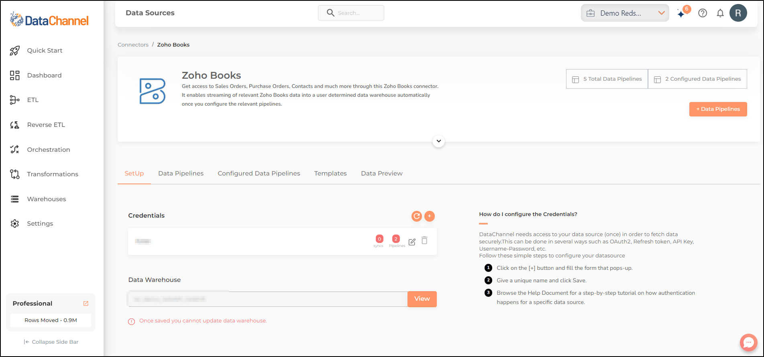Add a new credential with plus icon
764x357 pixels.
pos(430,216)
